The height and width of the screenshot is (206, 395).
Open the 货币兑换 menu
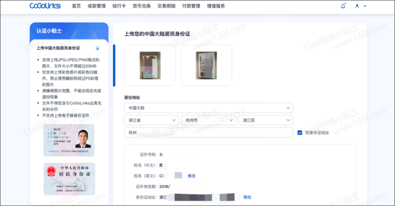click(x=142, y=6)
